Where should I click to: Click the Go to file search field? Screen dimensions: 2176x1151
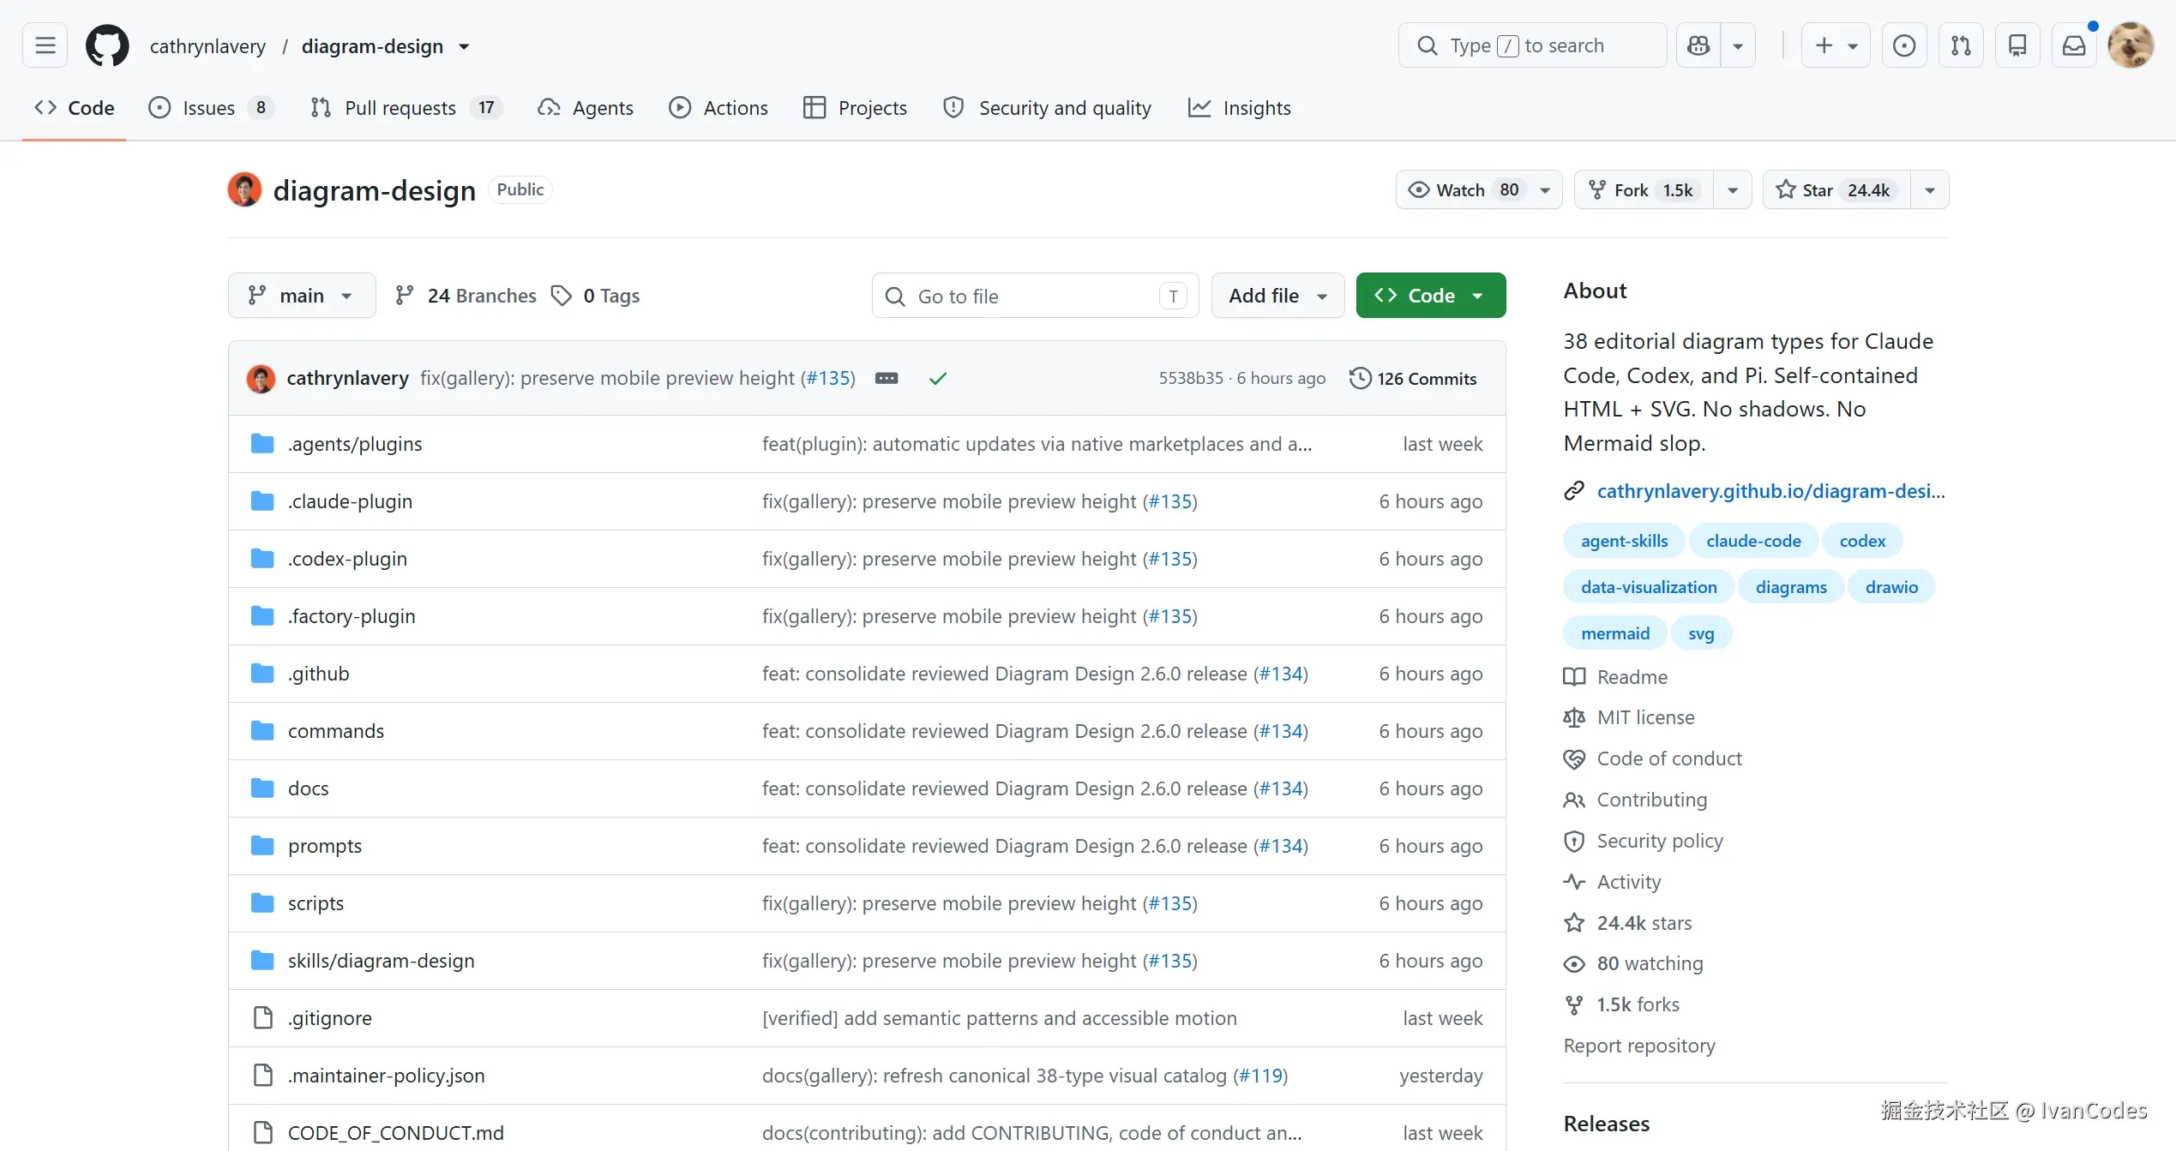click(1035, 296)
